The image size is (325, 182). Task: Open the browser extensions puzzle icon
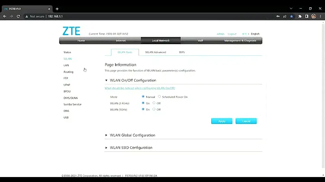tap(300, 16)
